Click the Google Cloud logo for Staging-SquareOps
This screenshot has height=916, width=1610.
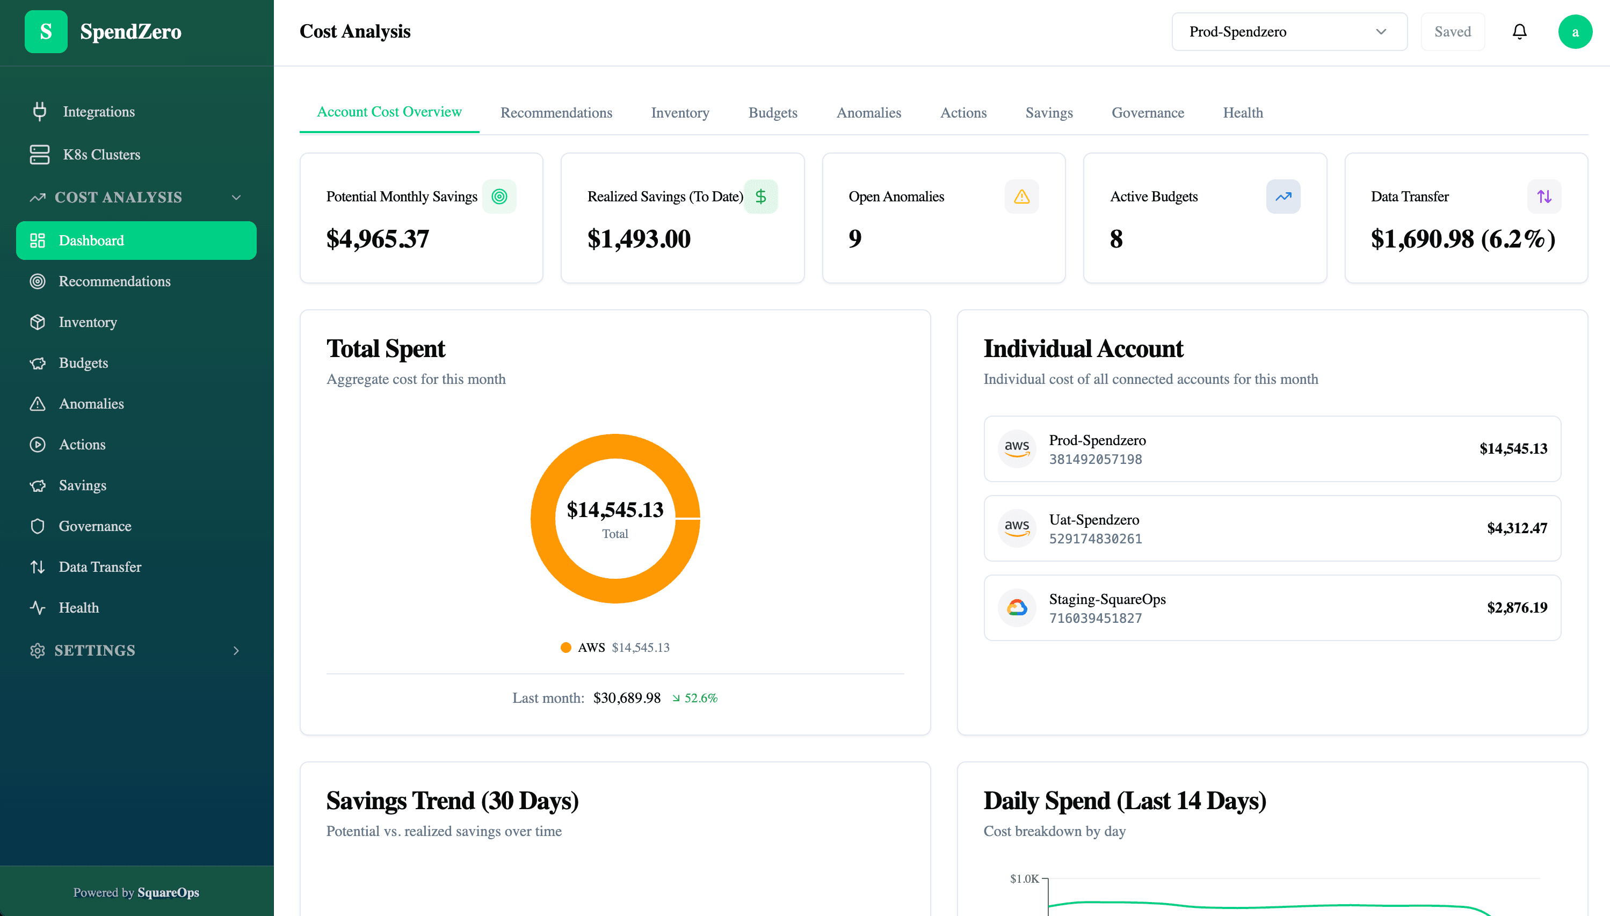pyautogui.click(x=1017, y=607)
